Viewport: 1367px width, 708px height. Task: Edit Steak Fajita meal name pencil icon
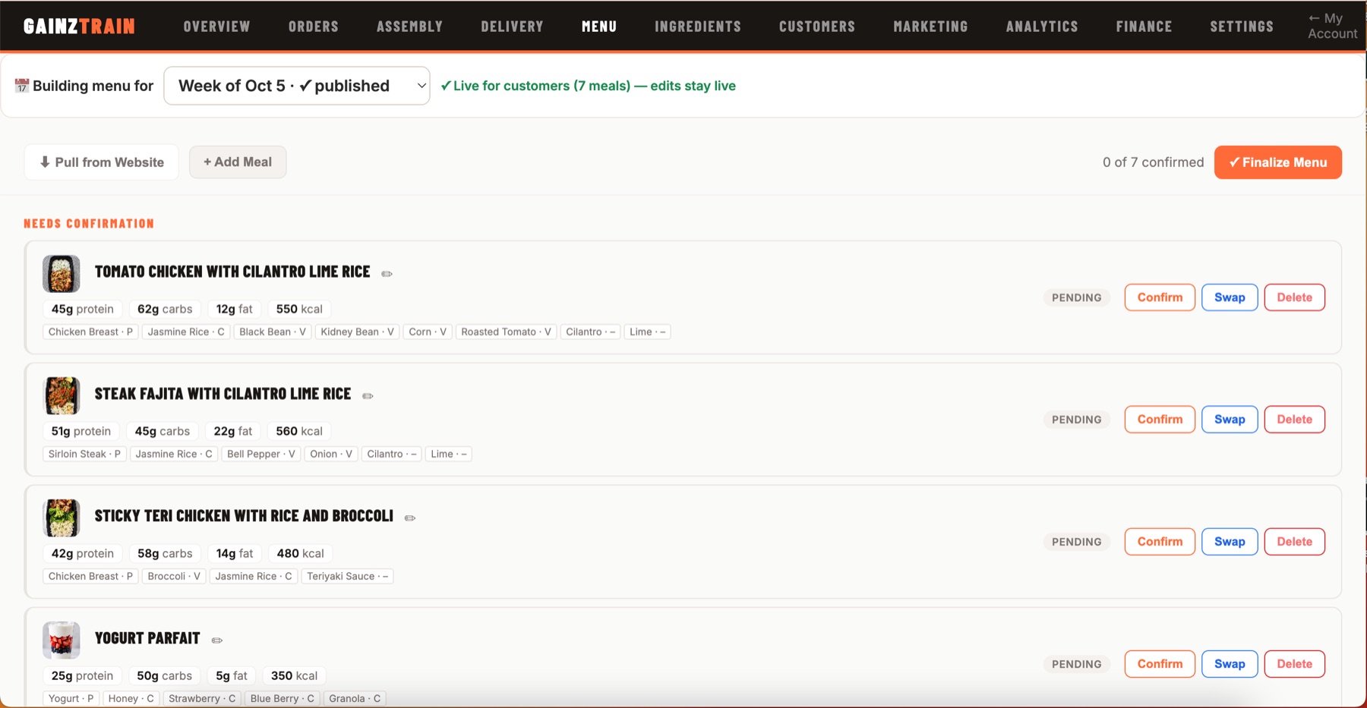click(368, 396)
